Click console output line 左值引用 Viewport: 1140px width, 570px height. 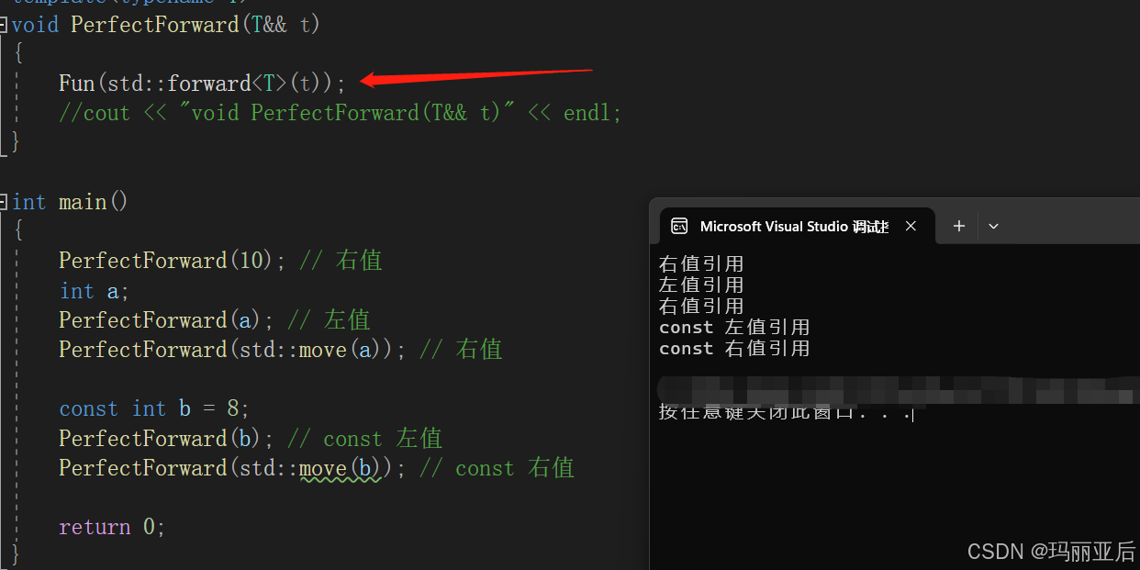(x=701, y=285)
